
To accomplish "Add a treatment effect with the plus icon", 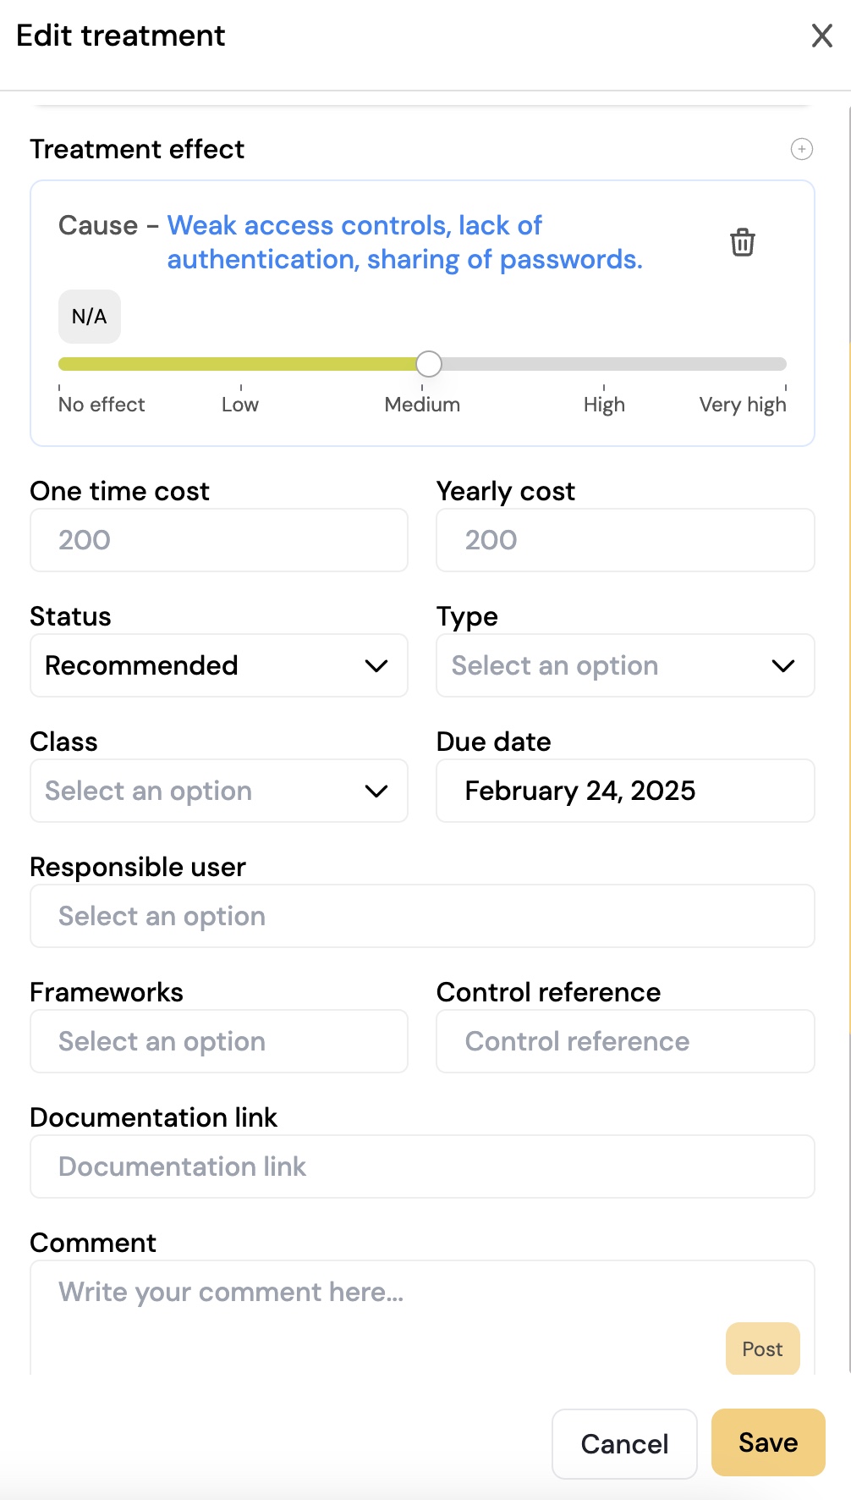I will coord(801,149).
